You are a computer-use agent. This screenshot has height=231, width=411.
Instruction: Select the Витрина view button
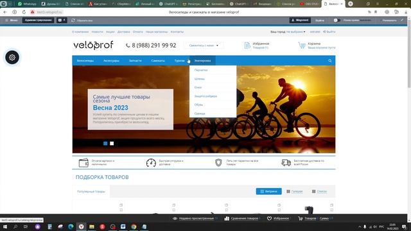coord(268,191)
